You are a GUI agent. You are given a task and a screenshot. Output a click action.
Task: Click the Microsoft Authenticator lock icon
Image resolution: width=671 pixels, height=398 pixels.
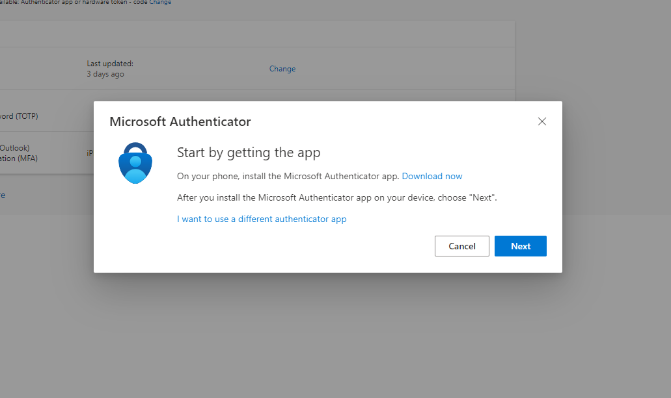tap(135, 163)
